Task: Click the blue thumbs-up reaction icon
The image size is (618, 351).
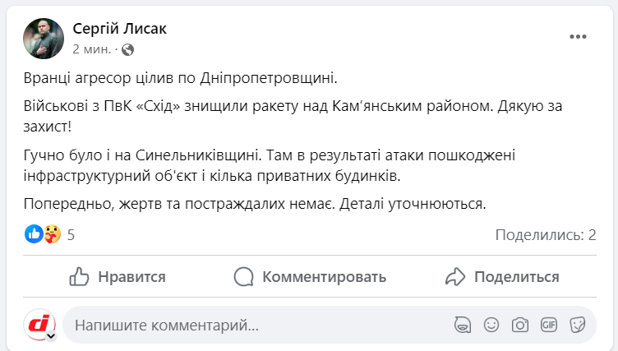Action: 34,234
